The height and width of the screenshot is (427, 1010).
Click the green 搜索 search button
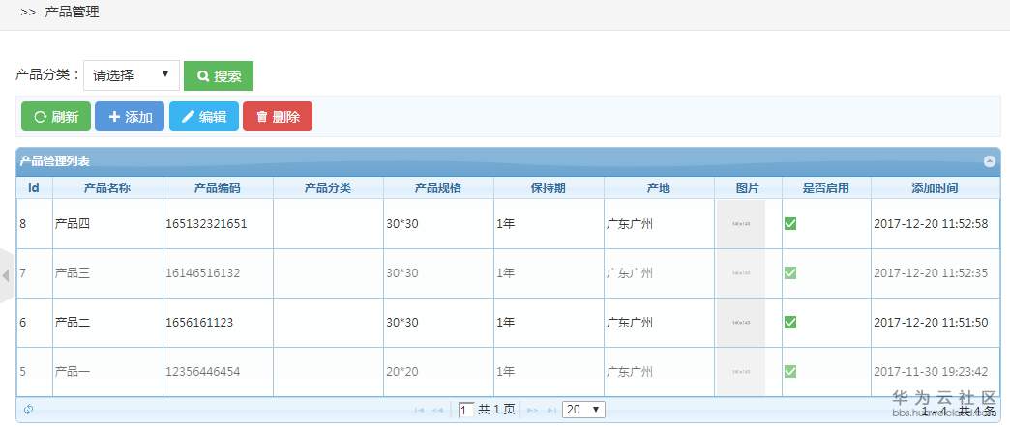pos(219,76)
